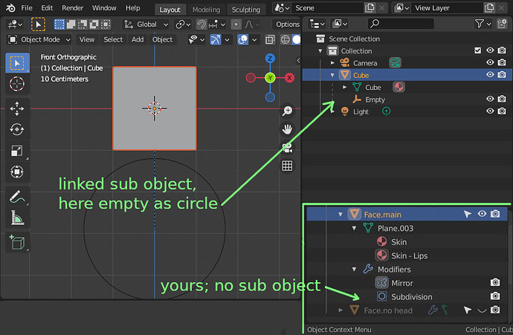Activate the Rotate tool
Viewport: 513px width, 335px height.
(x=17, y=130)
